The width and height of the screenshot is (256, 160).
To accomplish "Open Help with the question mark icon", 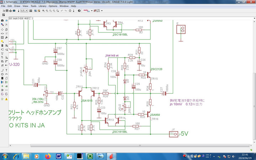I will (79, 11).
